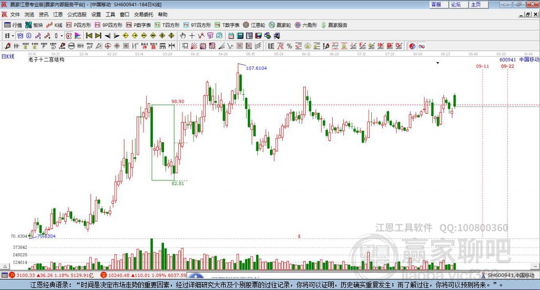Open the small black dropdown triangle on chart
This screenshot has height=290, width=540.
(x=438, y=63)
